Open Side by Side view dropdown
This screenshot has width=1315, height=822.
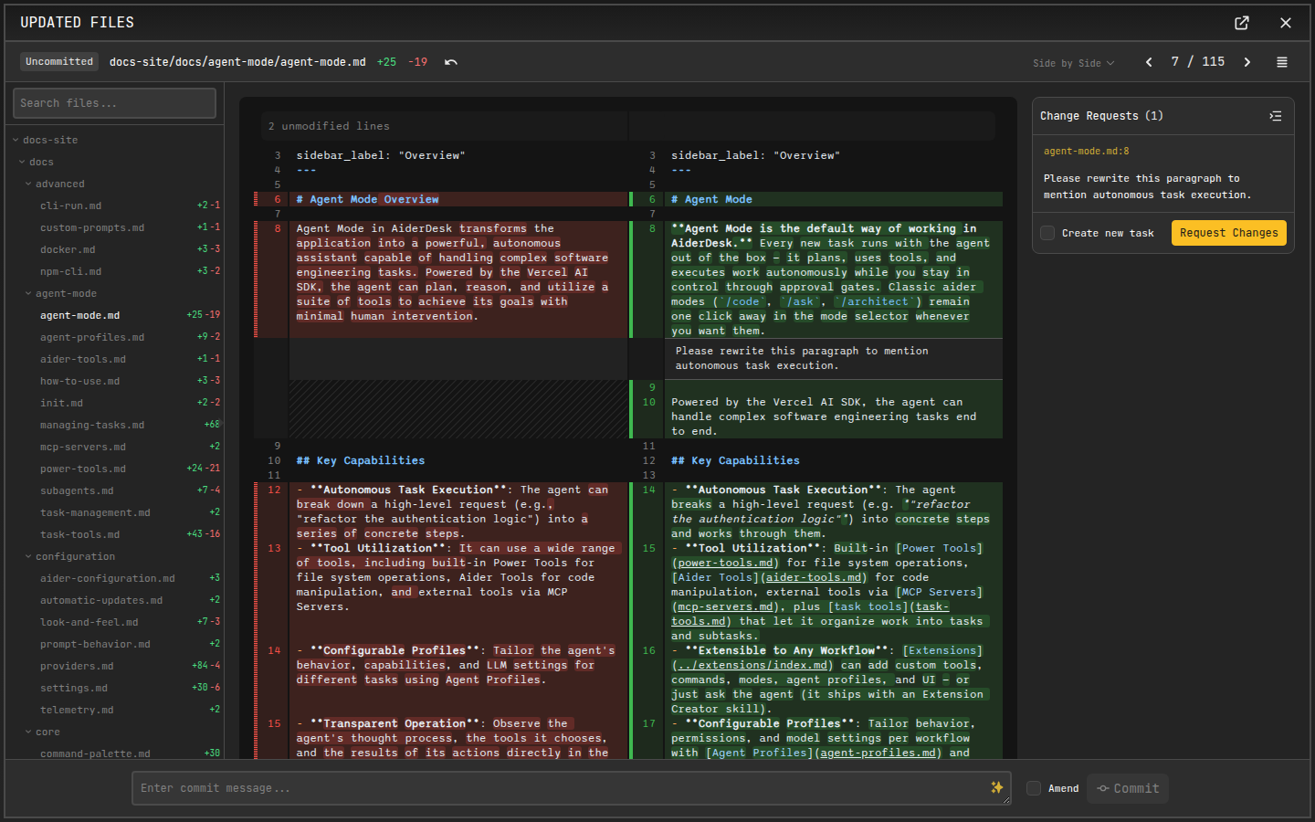point(1074,63)
